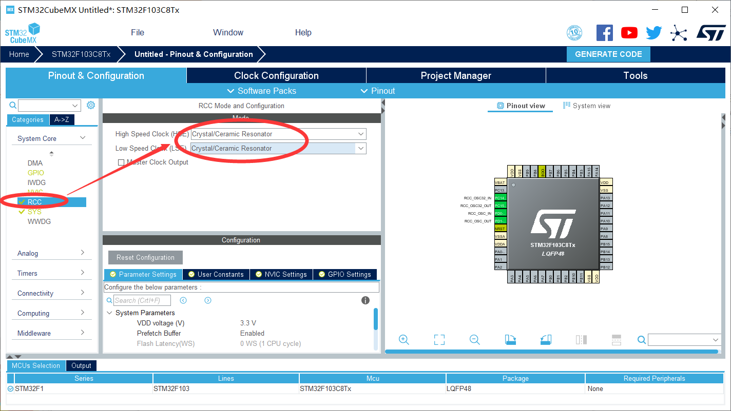Zoom out on the pinout view
Image resolution: width=731 pixels, height=411 pixels.
coord(474,339)
